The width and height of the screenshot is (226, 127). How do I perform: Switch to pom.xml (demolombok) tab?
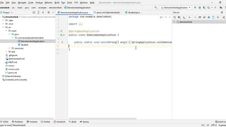[108, 13]
